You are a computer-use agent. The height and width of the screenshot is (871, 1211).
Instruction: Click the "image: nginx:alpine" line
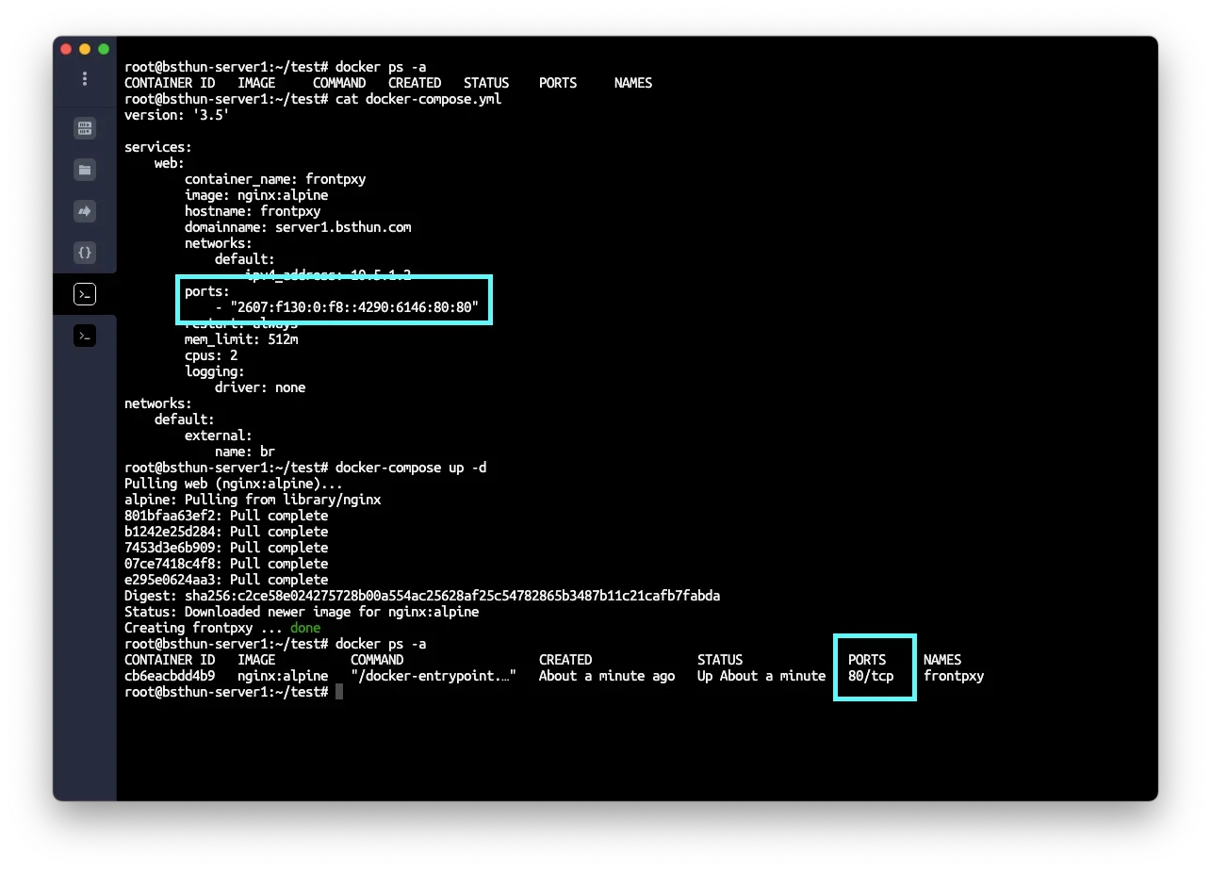[x=256, y=195]
